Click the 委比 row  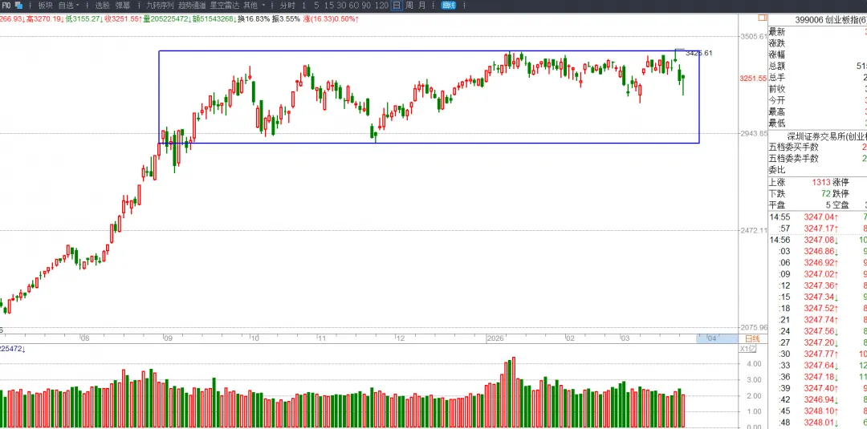[818, 170]
